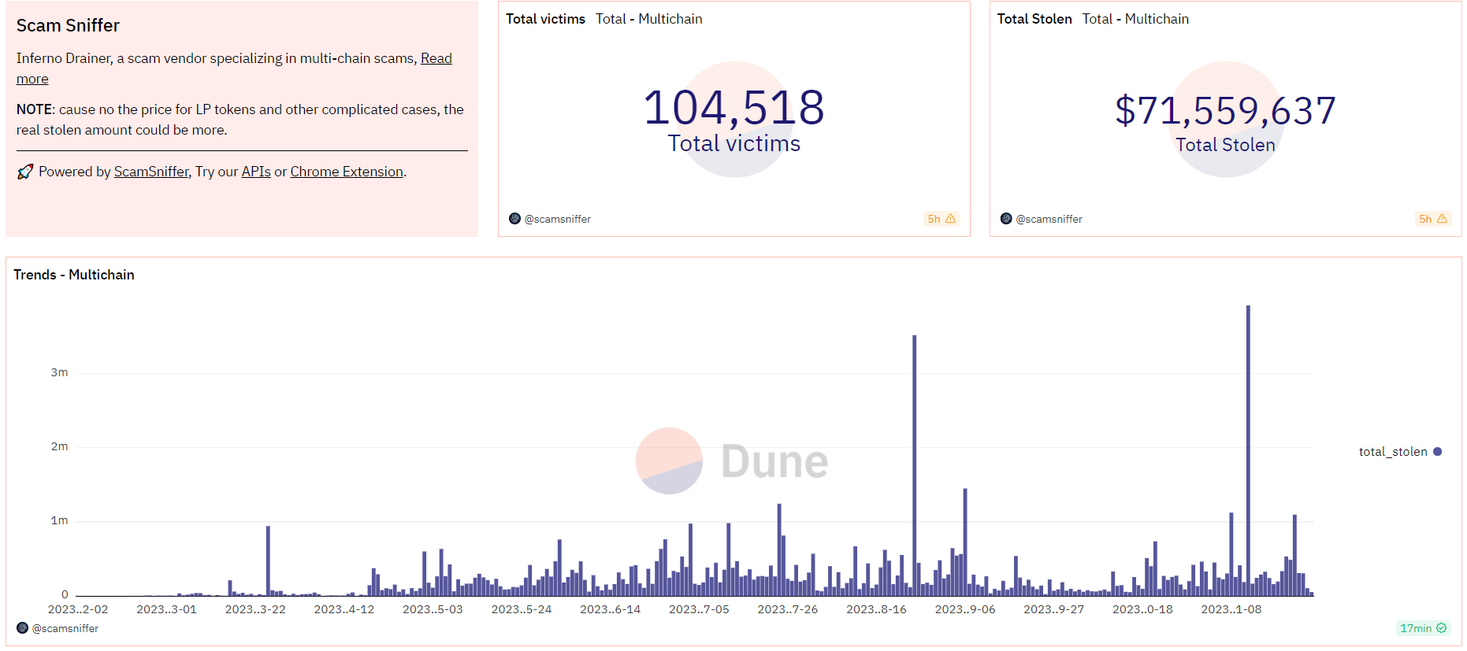This screenshot has width=1467, height=651.
Task: Click the tall spike bar after 2023..8-16
Action: [x=915, y=465]
